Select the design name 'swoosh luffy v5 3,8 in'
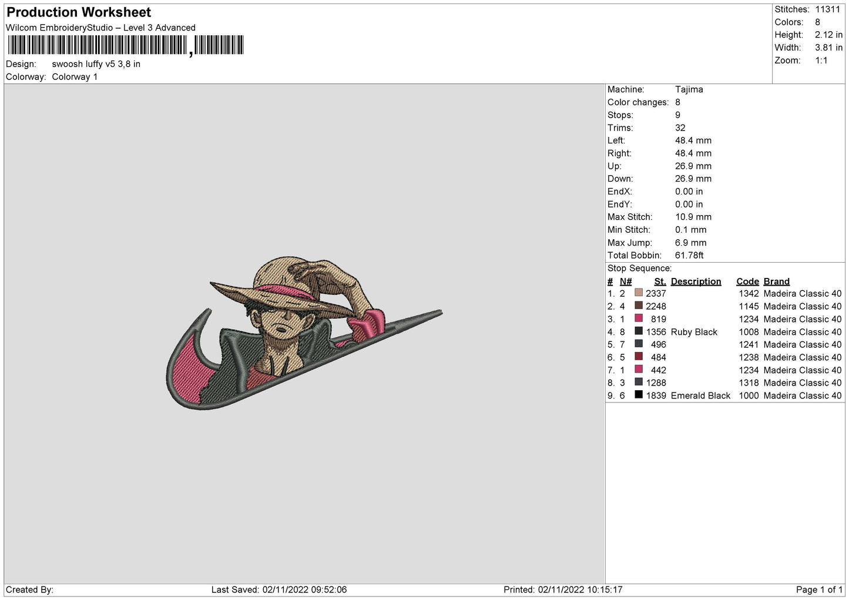 pyautogui.click(x=96, y=64)
